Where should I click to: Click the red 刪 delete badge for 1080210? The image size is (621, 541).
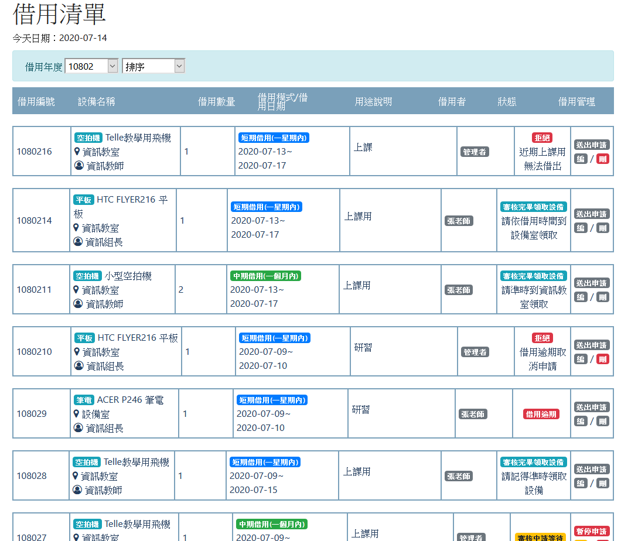point(602,359)
